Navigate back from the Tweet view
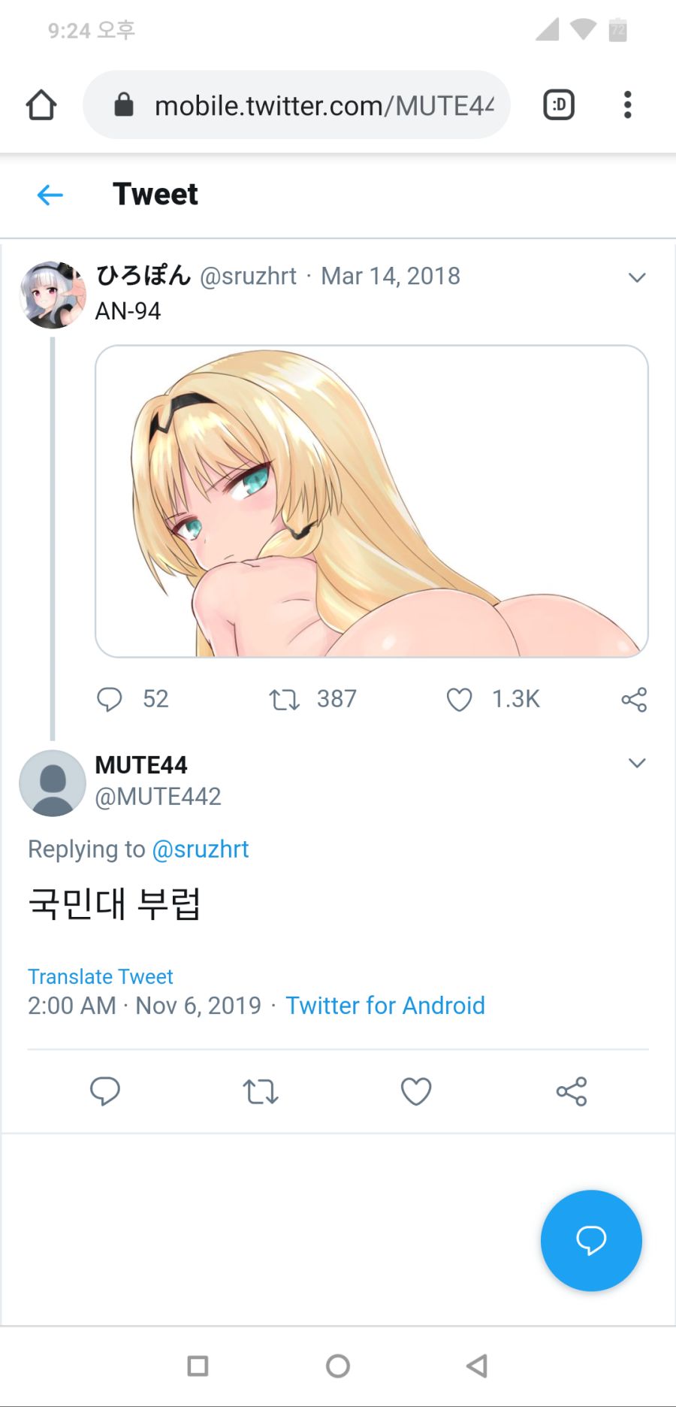Screen dimensions: 676x1407 (x=49, y=195)
